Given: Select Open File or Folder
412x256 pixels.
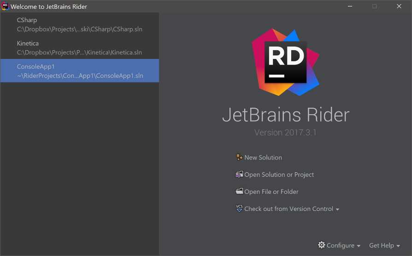Looking at the screenshot, I should point(271,192).
